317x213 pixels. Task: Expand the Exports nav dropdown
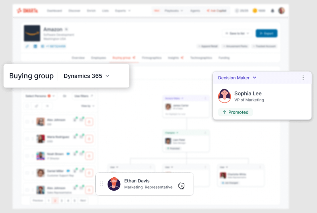pos(123,11)
